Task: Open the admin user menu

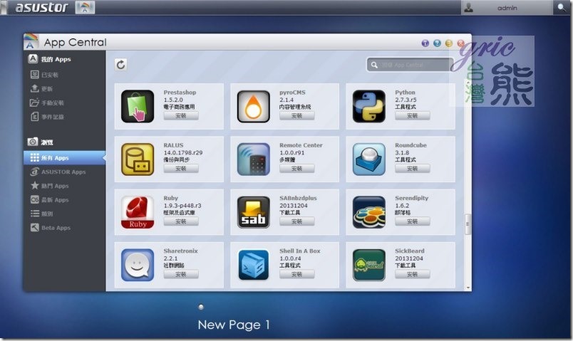Action: click(x=507, y=8)
